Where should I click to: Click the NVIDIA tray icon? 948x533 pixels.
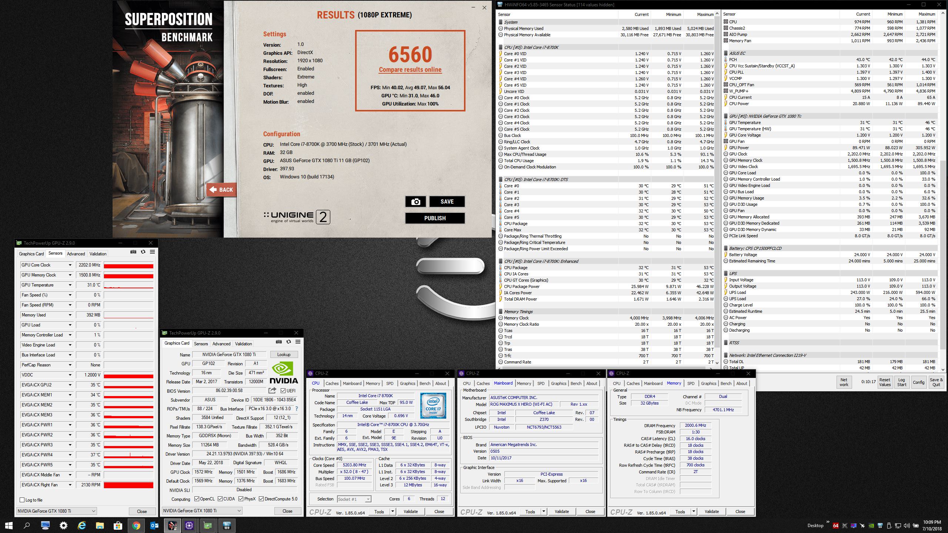(871, 526)
